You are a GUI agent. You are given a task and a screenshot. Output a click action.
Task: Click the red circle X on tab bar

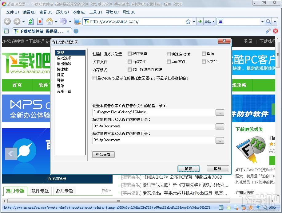276,31
